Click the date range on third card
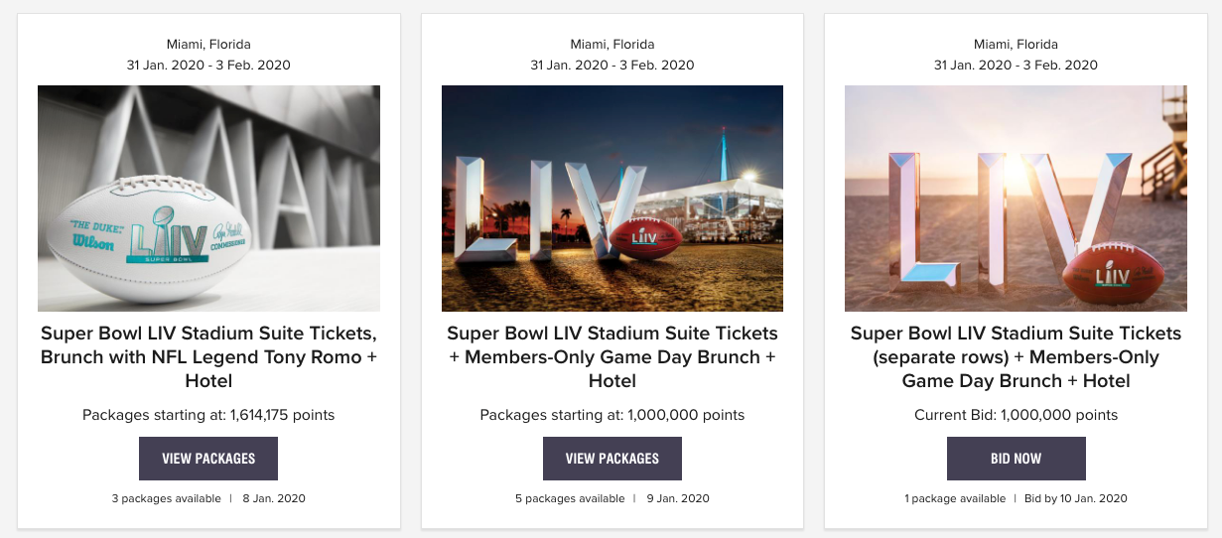 1016,66
